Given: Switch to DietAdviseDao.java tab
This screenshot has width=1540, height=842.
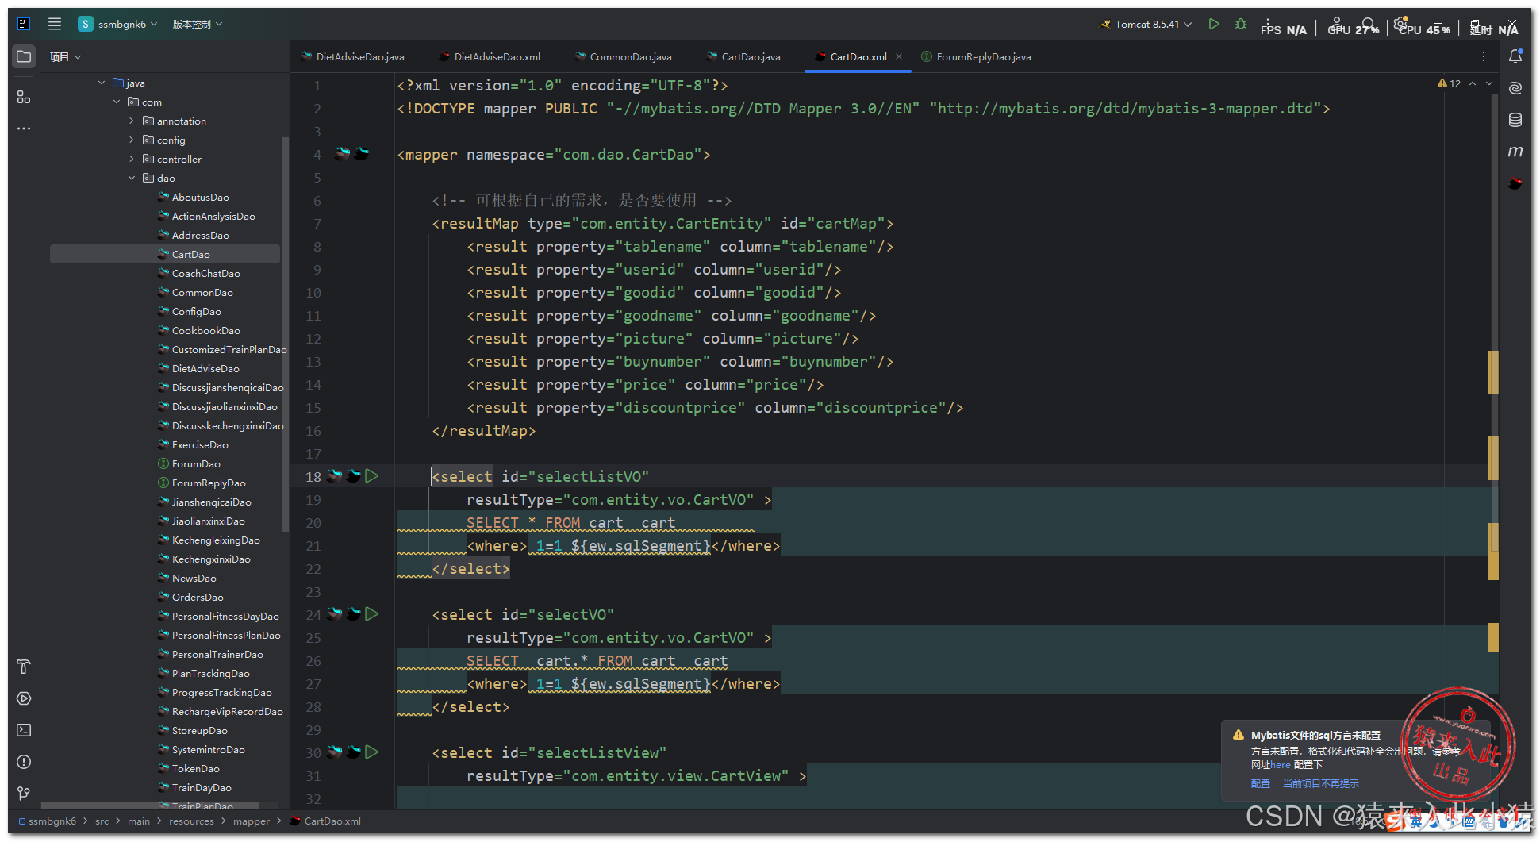Looking at the screenshot, I should point(353,56).
